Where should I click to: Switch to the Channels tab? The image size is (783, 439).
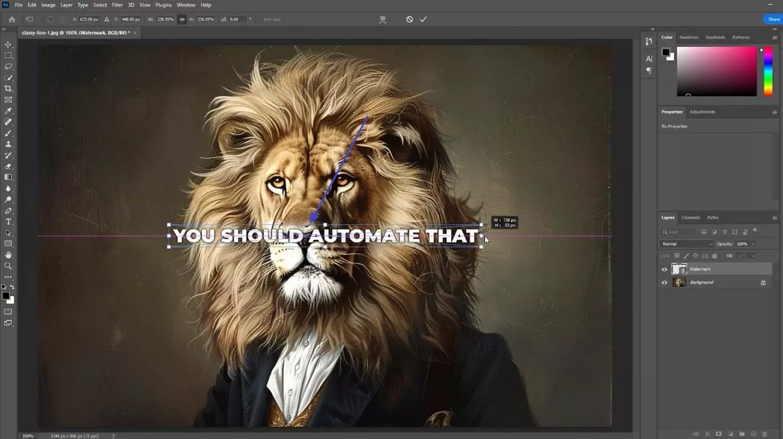click(x=690, y=218)
